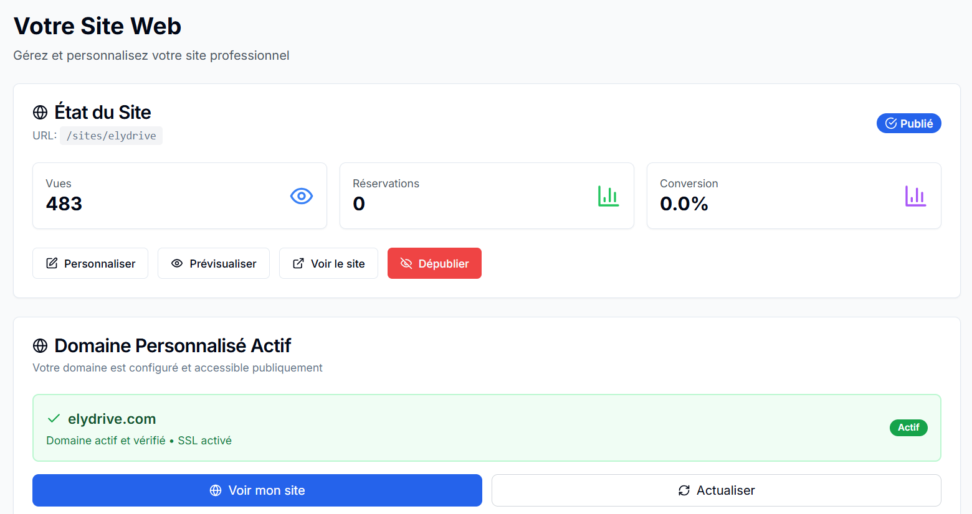Click the globe icon beside Domaine Personnalisé Actif

[40, 345]
